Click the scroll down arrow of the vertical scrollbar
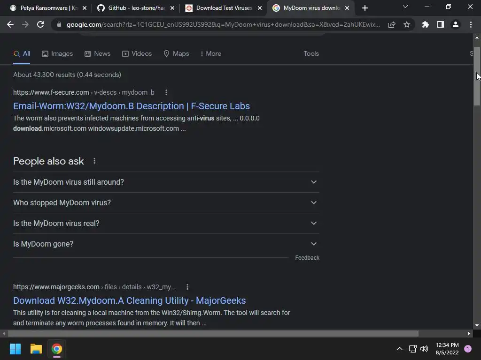This screenshot has height=360, width=481. pyautogui.click(x=477, y=325)
